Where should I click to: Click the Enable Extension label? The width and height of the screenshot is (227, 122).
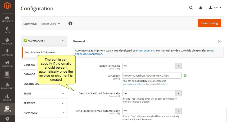[109, 66]
